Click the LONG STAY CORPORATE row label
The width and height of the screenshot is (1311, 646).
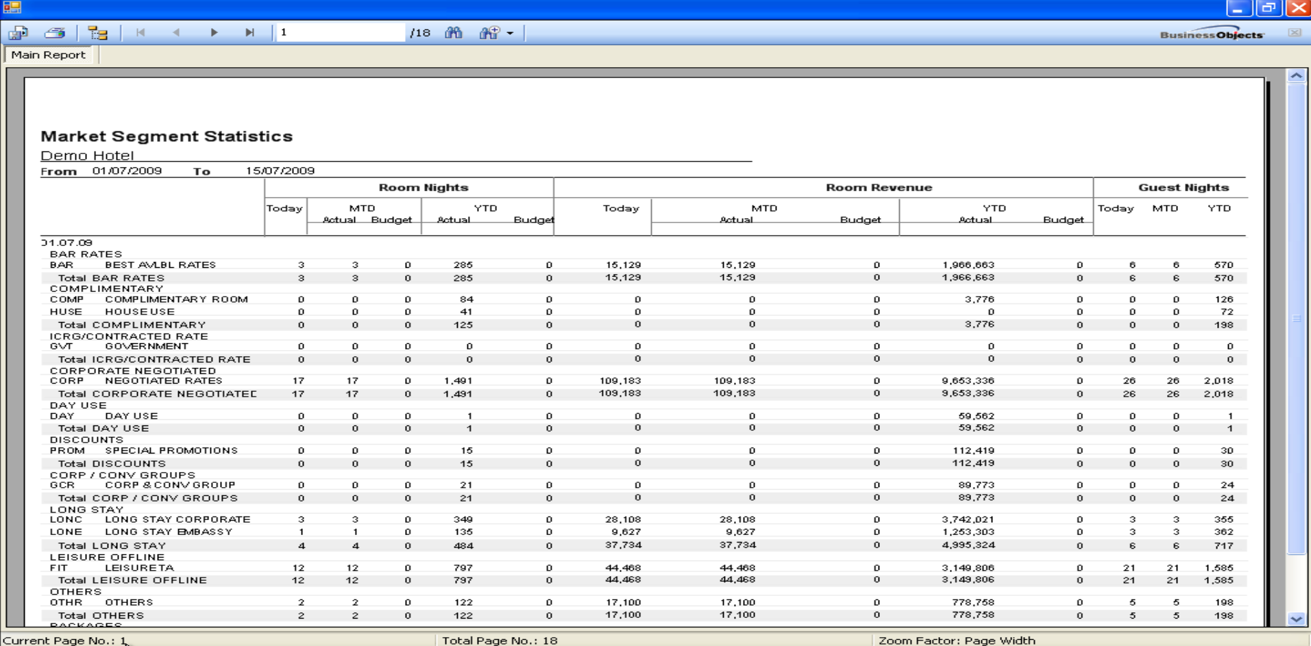178,519
